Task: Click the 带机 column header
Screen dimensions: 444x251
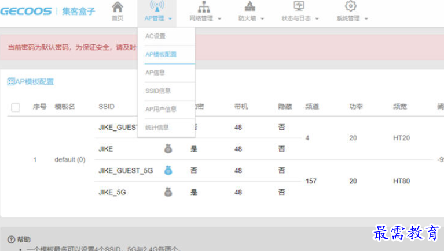Action: coord(241,107)
